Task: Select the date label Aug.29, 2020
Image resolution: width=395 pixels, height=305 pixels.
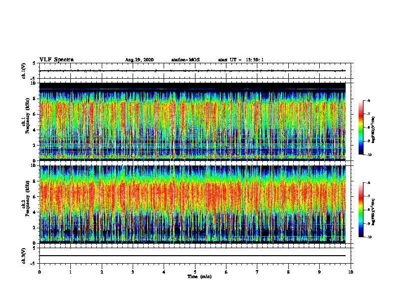Action: pyautogui.click(x=139, y=60)
